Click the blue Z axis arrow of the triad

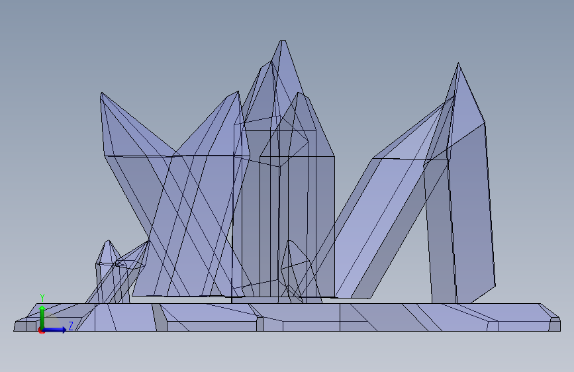click(x=54, y=330)
